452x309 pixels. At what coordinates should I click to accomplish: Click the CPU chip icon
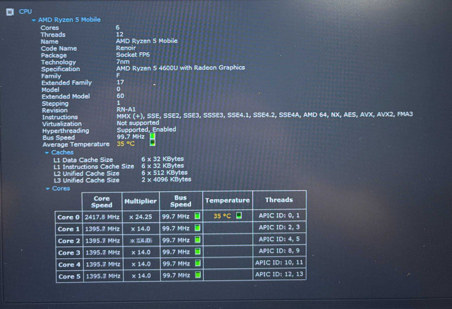click(10, 12)
